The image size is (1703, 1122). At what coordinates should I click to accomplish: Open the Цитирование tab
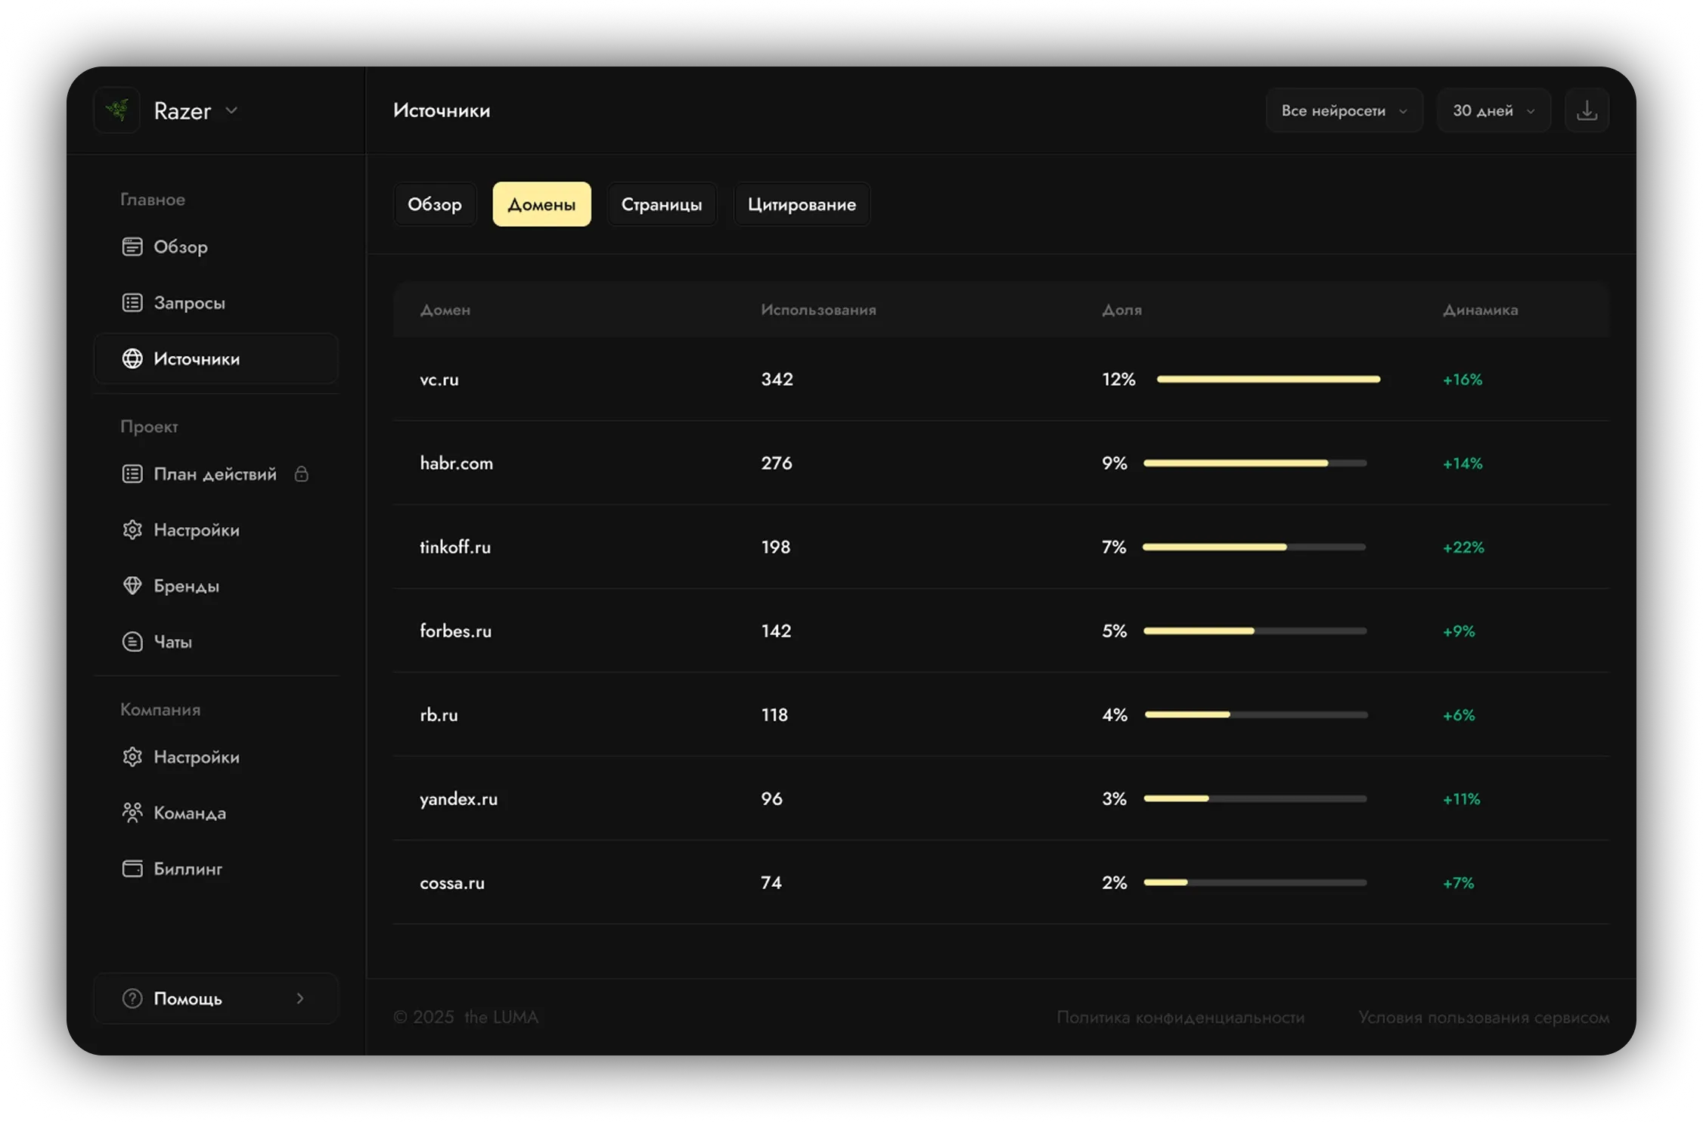[x=802, y=204]
